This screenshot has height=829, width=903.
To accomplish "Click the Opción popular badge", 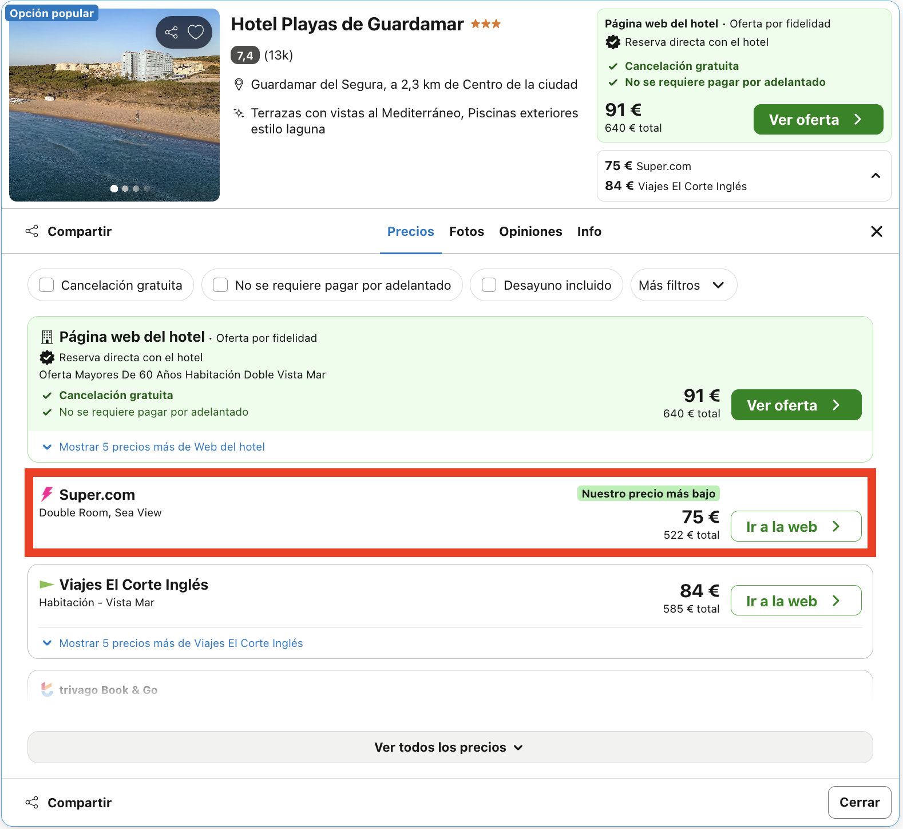I will click(52, 13).
